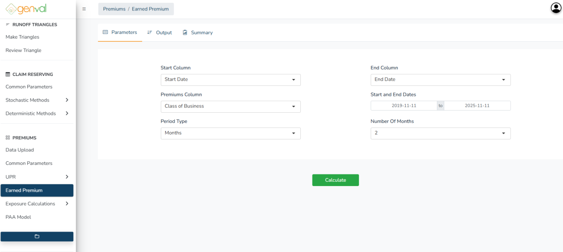Click the hamburger menu icon

pyautogui.click(x=84, y=9)
